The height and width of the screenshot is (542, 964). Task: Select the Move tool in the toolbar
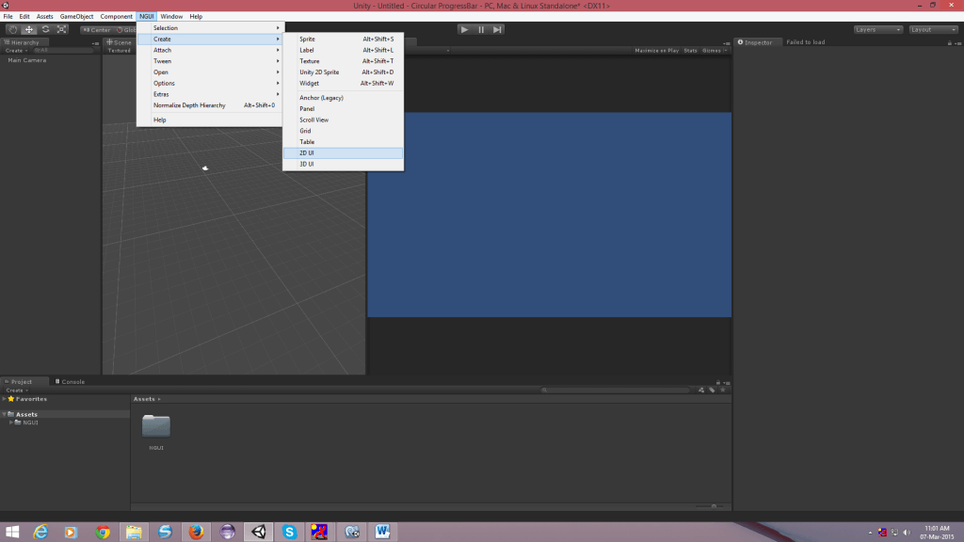click(x=29, y=29)
